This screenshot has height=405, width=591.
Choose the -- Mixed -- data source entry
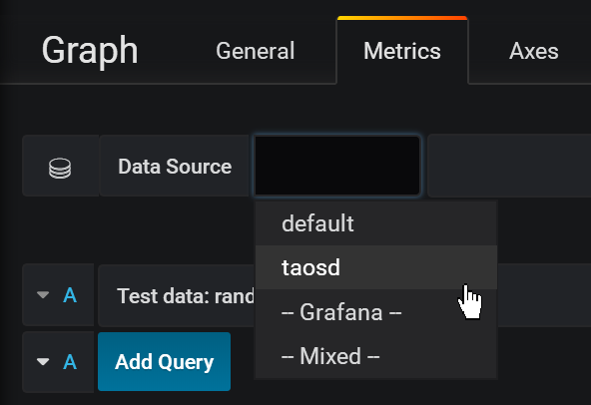pyautogui.click(x=376, y=356)
